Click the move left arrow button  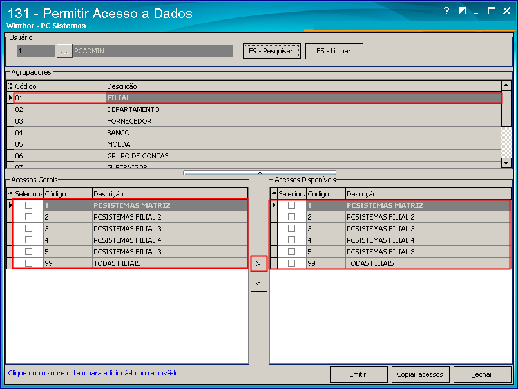[258, 283]
